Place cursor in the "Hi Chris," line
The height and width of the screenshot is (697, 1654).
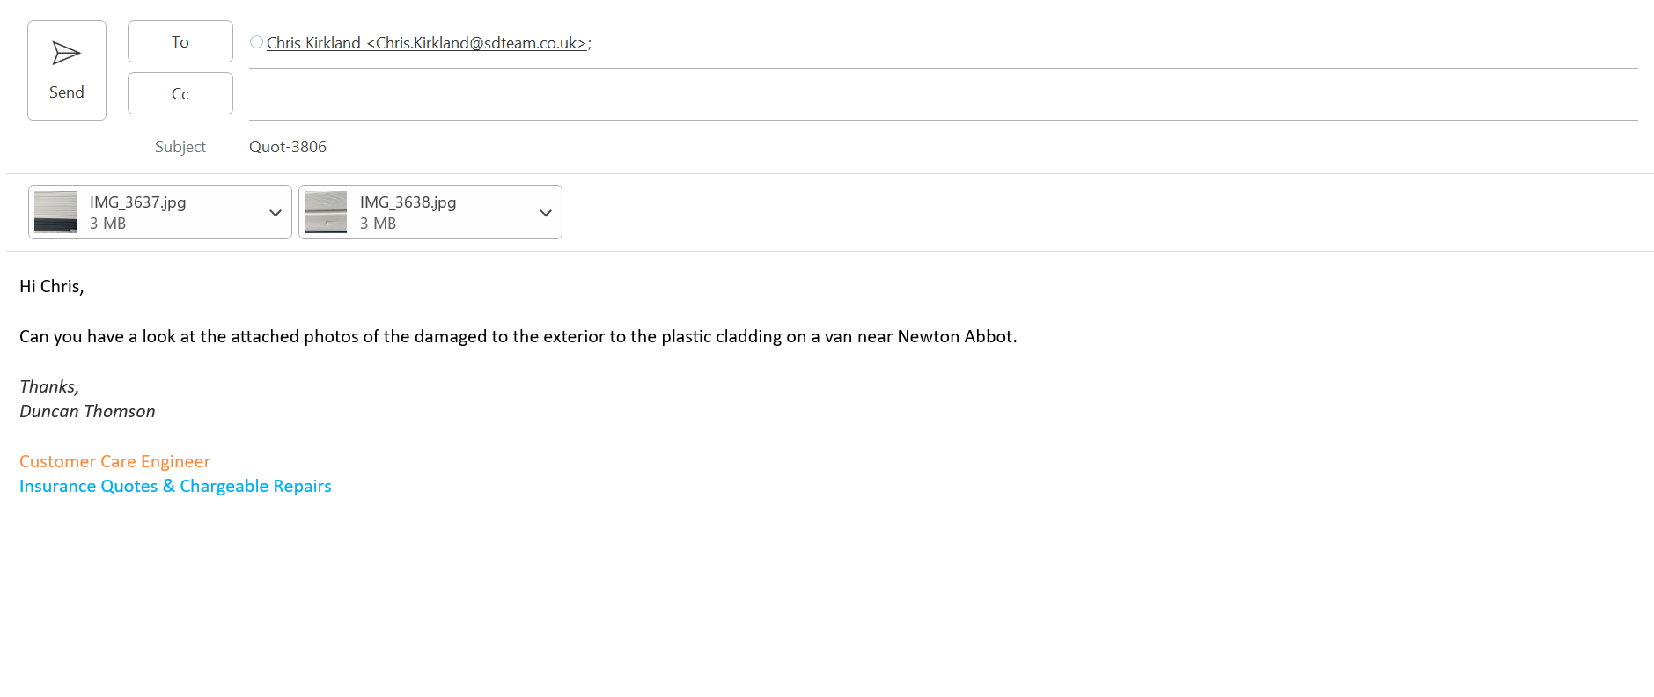[x=51, y=287]
